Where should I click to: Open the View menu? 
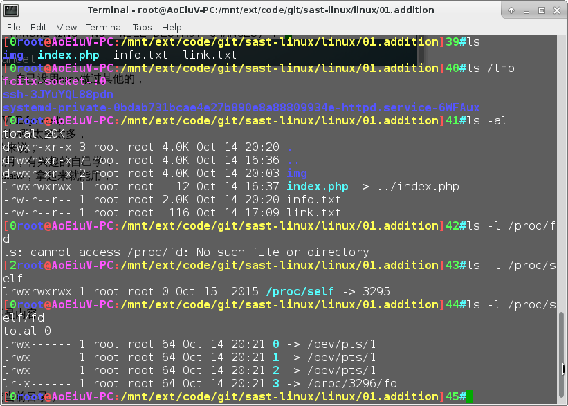point(66,27)
